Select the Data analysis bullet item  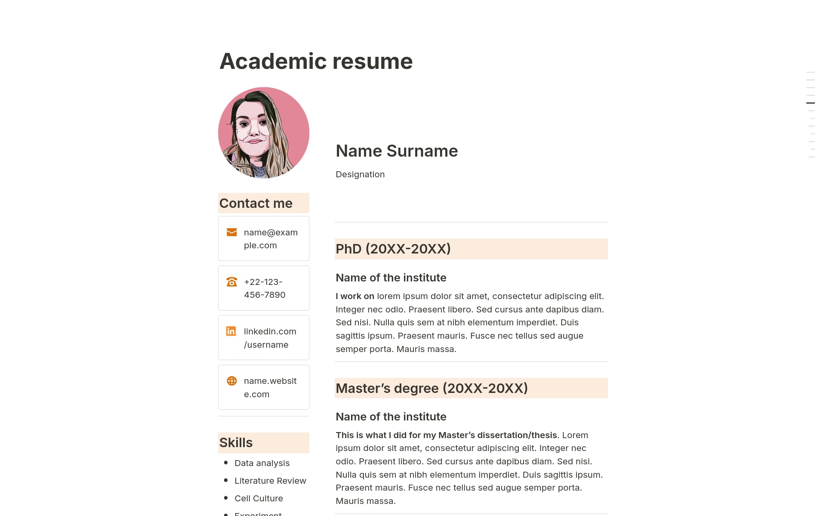click(x=262, y=463)
